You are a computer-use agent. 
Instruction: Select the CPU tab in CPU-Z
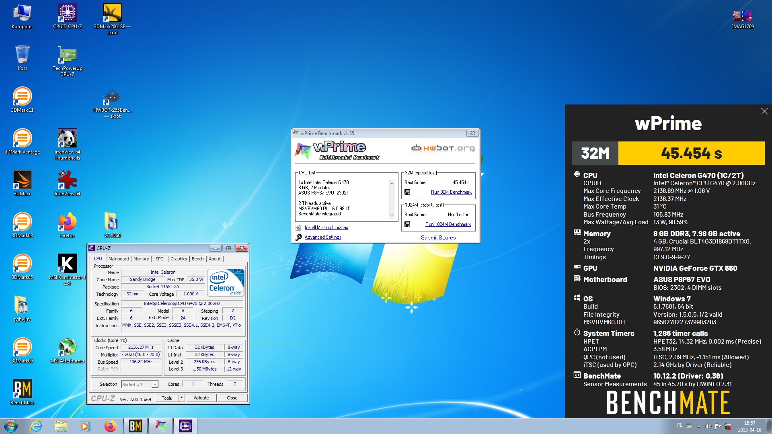pyautogui.click(x=98, y=258)
